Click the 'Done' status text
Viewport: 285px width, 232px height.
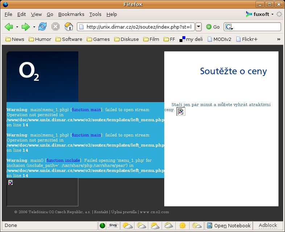point(11,225)
